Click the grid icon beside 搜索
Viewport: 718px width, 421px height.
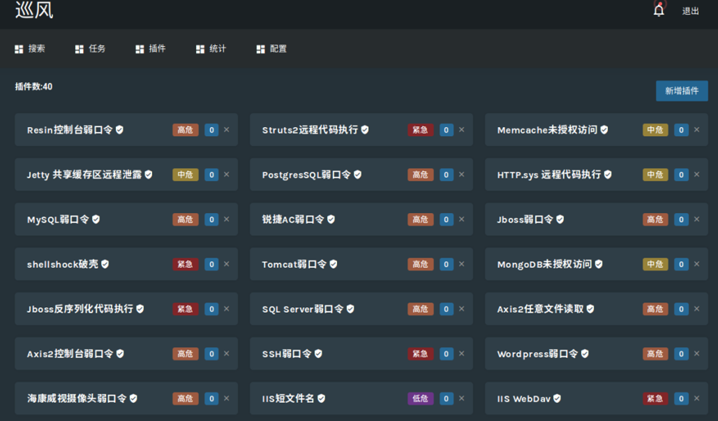tap(18, 49)
